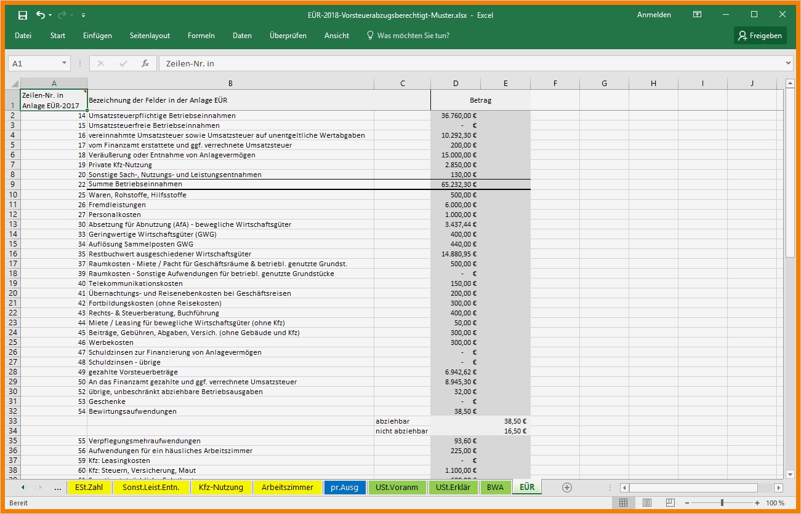801x514 pixels.
Task: Select column D header
Action: click(456, 84)
